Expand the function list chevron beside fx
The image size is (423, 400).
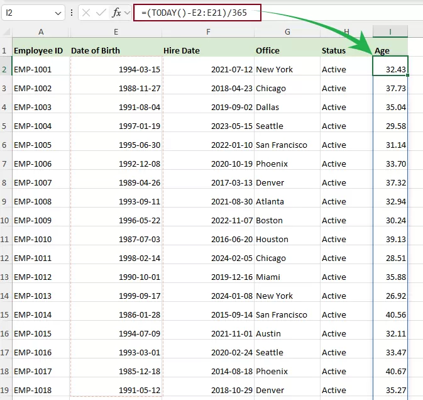[x=127, y=13]
